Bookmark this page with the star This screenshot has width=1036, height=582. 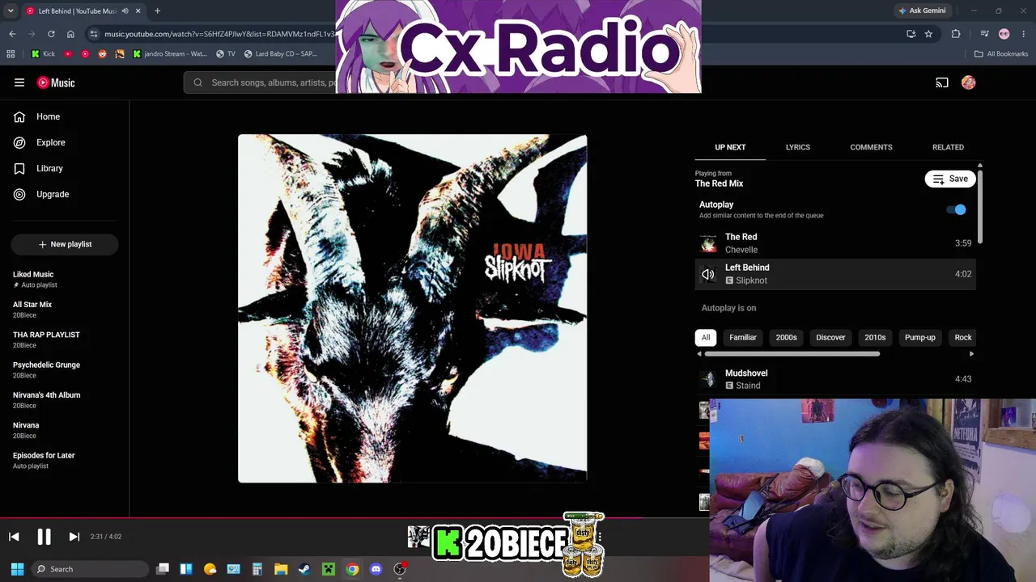[928, 34]
